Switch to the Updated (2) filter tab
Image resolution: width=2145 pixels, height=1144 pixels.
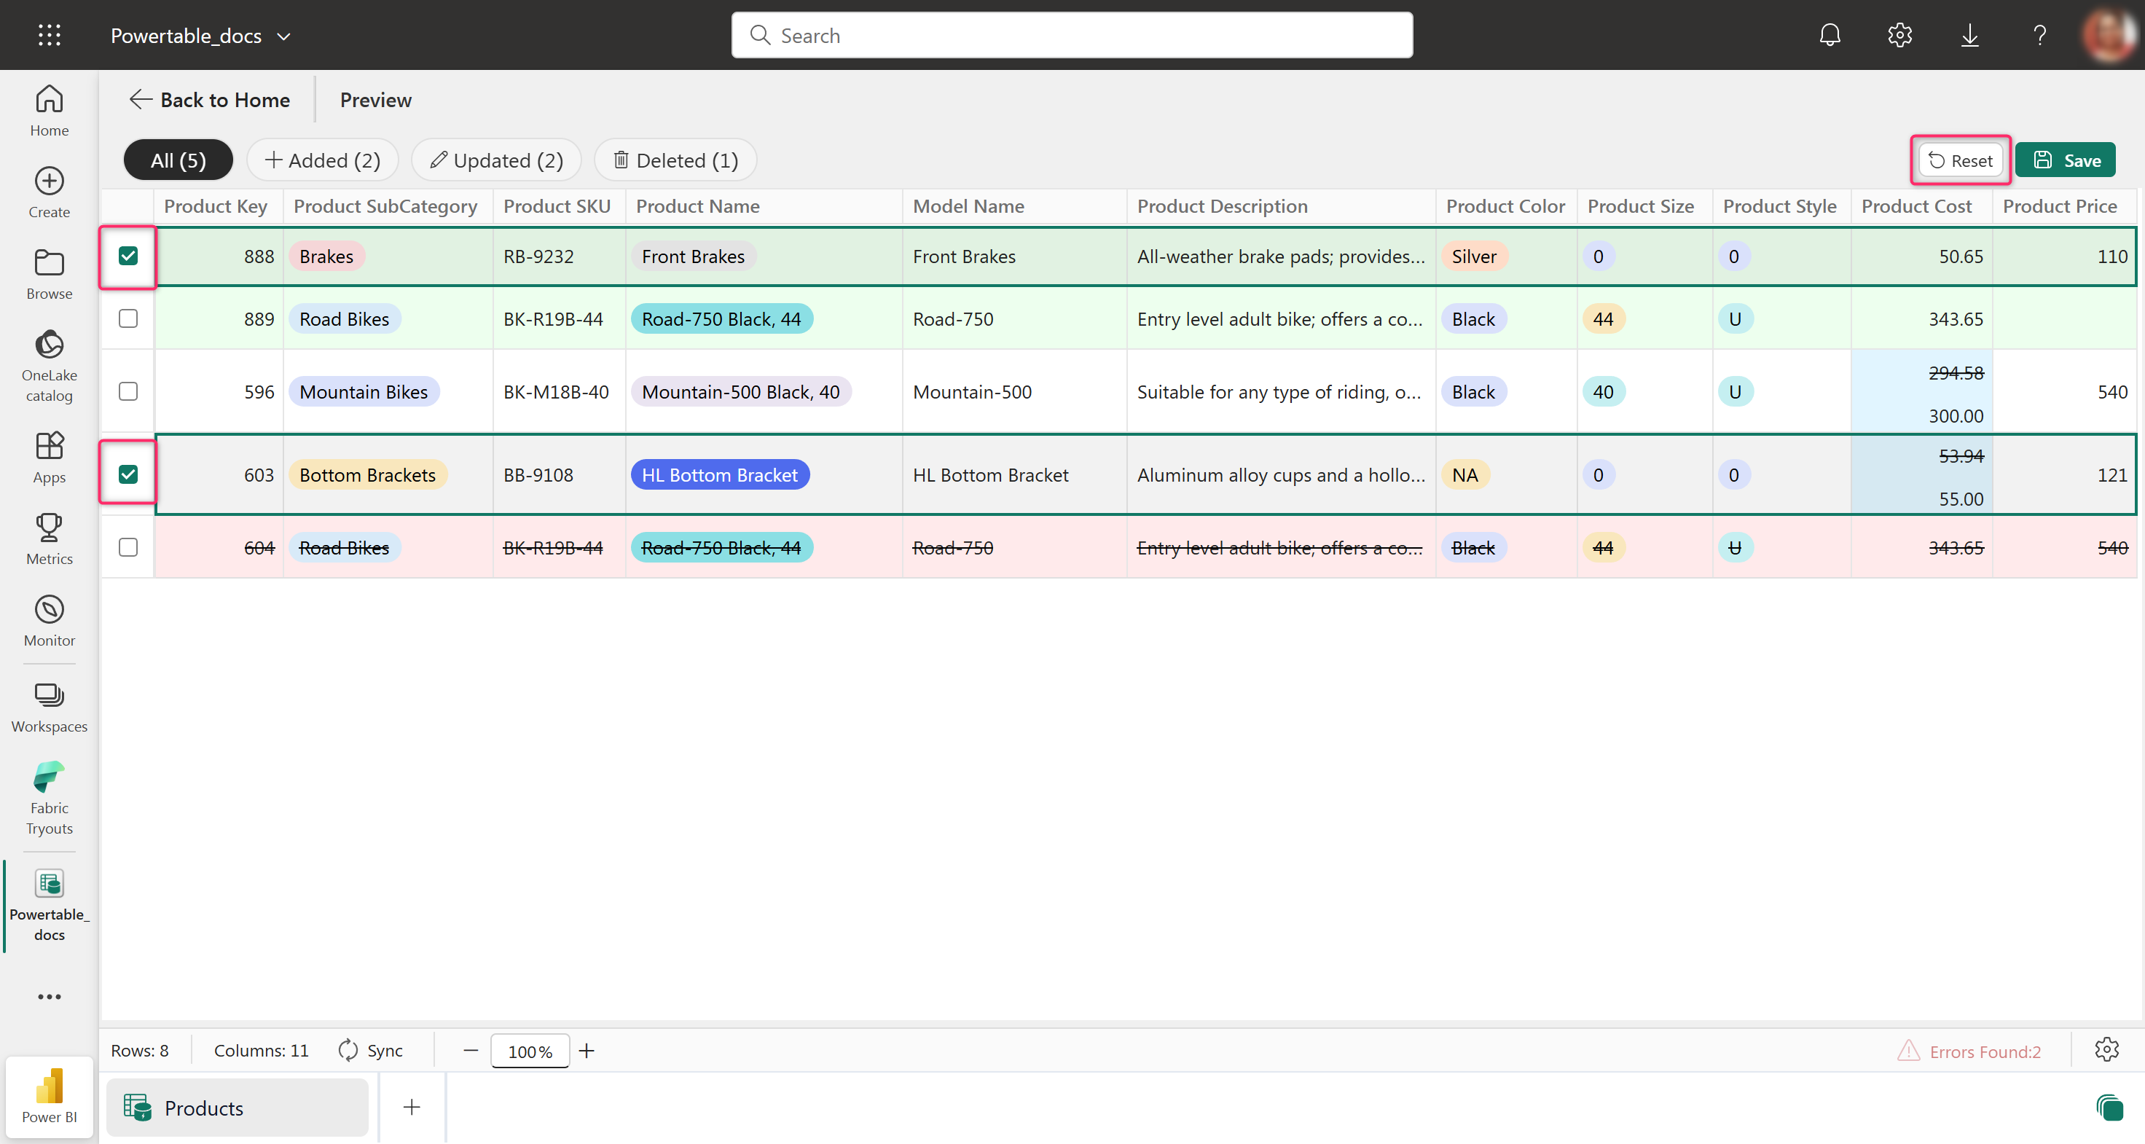click(x=497, y=160)
